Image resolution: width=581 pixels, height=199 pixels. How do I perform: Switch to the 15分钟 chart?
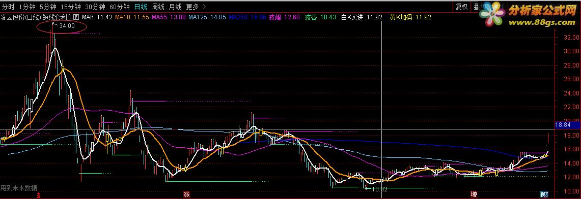click(x=71, y=7)
